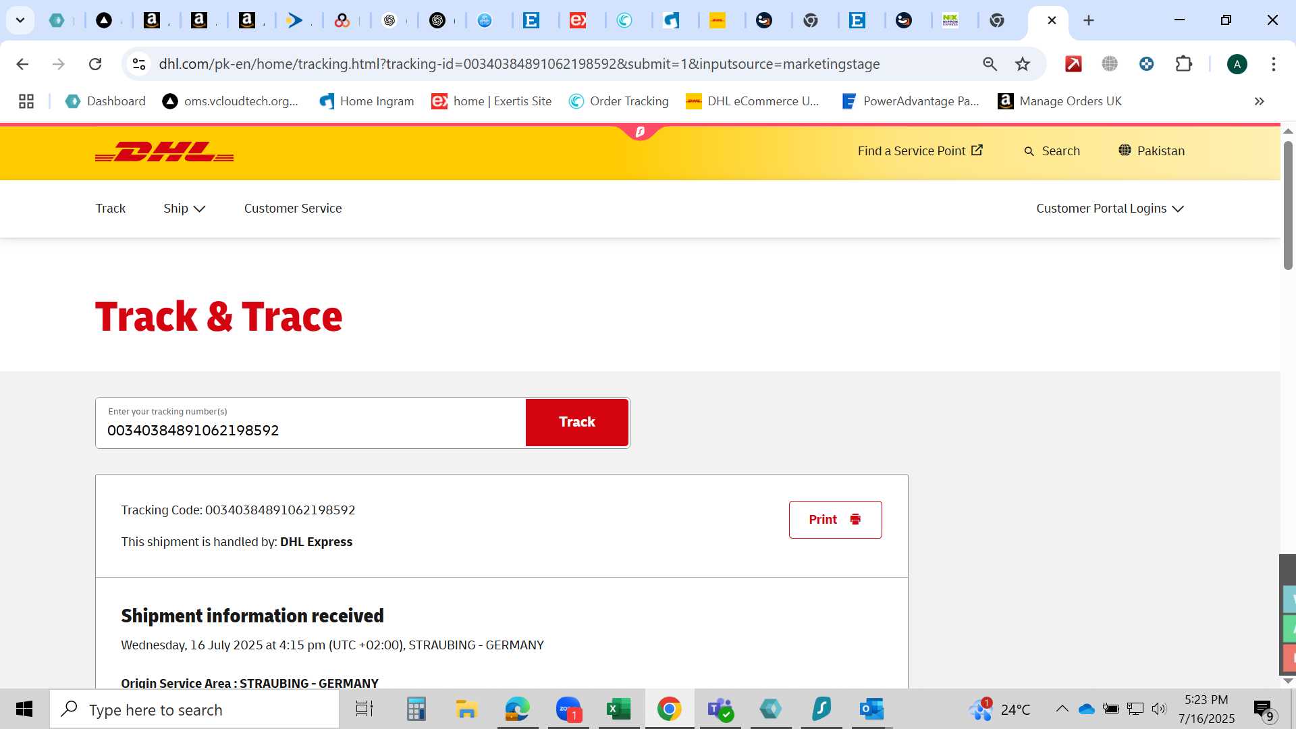Image resolution: width=1296 pixels, height=729 pixels.
Task: Open the grey globe extension icon
Action: (1110, 64)
